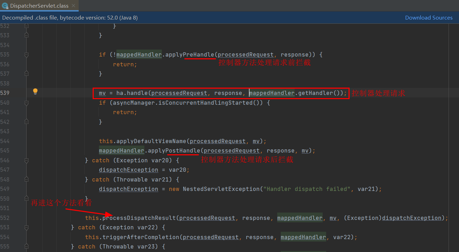Click catch (Throwable var21) on line 548

(132, 179)
